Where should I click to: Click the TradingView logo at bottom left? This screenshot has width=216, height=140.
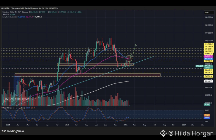click(x=13, y=131)
